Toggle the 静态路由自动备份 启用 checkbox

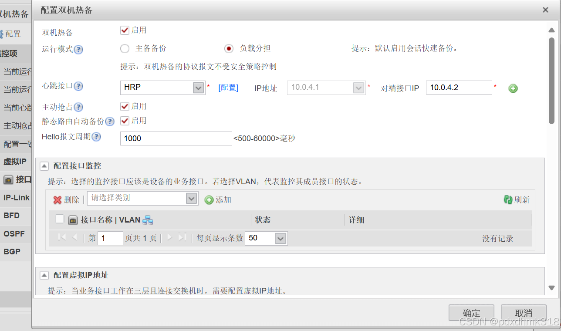coord(125,121)
